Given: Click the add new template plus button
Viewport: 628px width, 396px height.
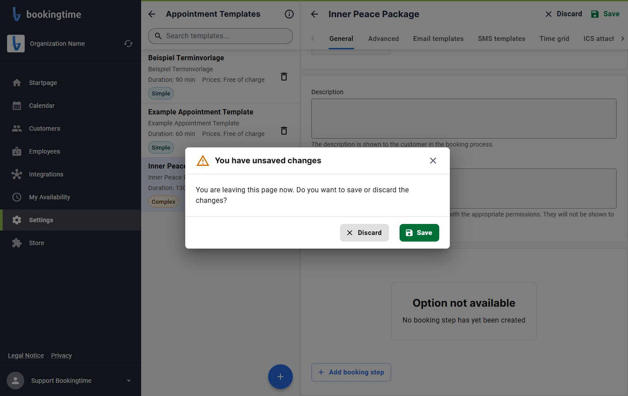Looking at the screenshot, I should coord(280,377).
